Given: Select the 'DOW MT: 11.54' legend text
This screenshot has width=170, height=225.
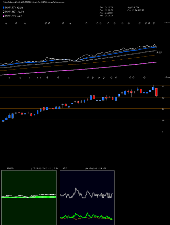Looking at the screenshot, I should pos(14,12).
